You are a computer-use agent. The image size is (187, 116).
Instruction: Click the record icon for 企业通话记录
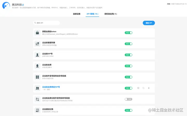37,110
